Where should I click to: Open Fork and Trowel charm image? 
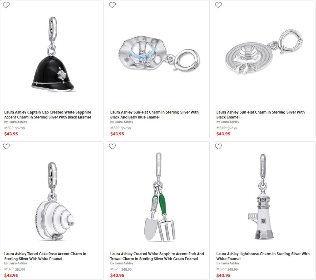tap(159, 197)
